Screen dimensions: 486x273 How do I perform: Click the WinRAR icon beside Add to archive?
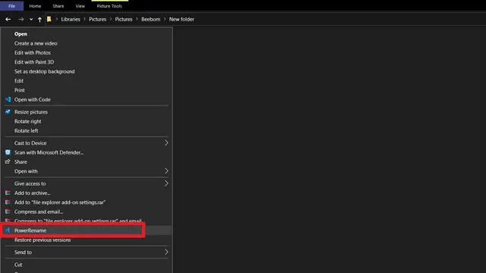point(8,193)
